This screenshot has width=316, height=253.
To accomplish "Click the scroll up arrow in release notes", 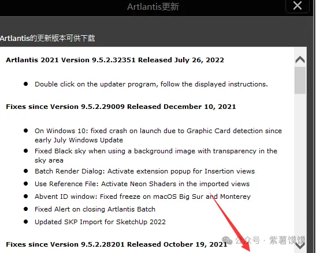I will click(300, 60).
